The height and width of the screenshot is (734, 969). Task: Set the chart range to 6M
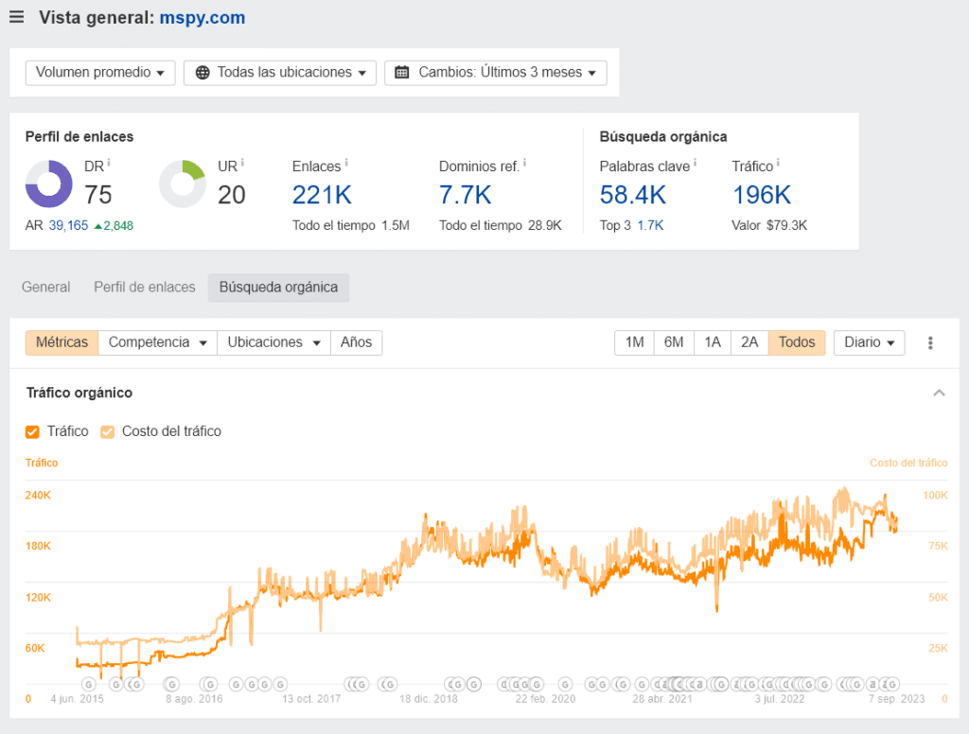pos(674,343)
